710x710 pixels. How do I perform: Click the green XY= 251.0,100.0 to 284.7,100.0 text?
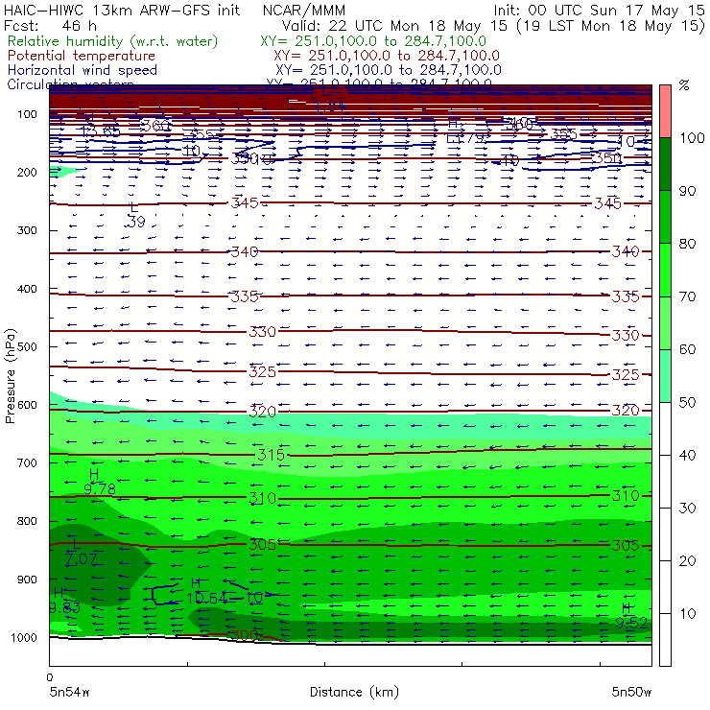[373, 41]
